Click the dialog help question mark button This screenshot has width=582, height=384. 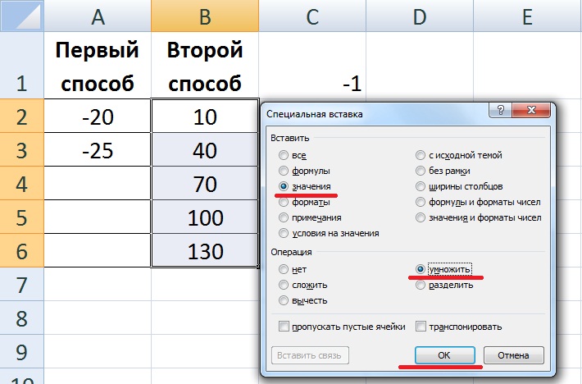click(500, 110)
